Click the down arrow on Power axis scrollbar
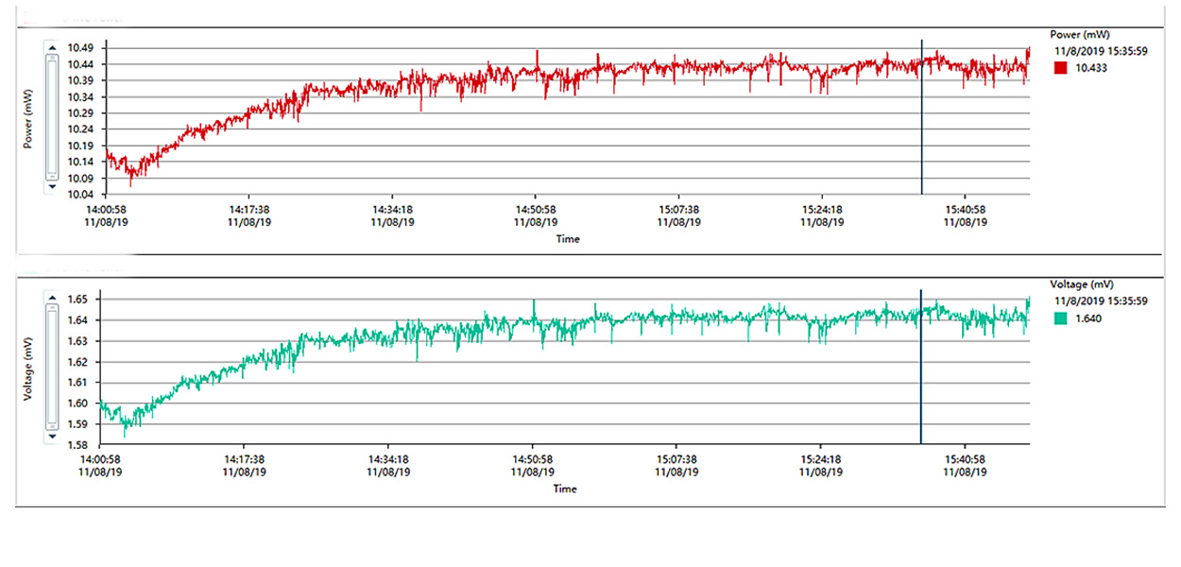 pos(51,187)
